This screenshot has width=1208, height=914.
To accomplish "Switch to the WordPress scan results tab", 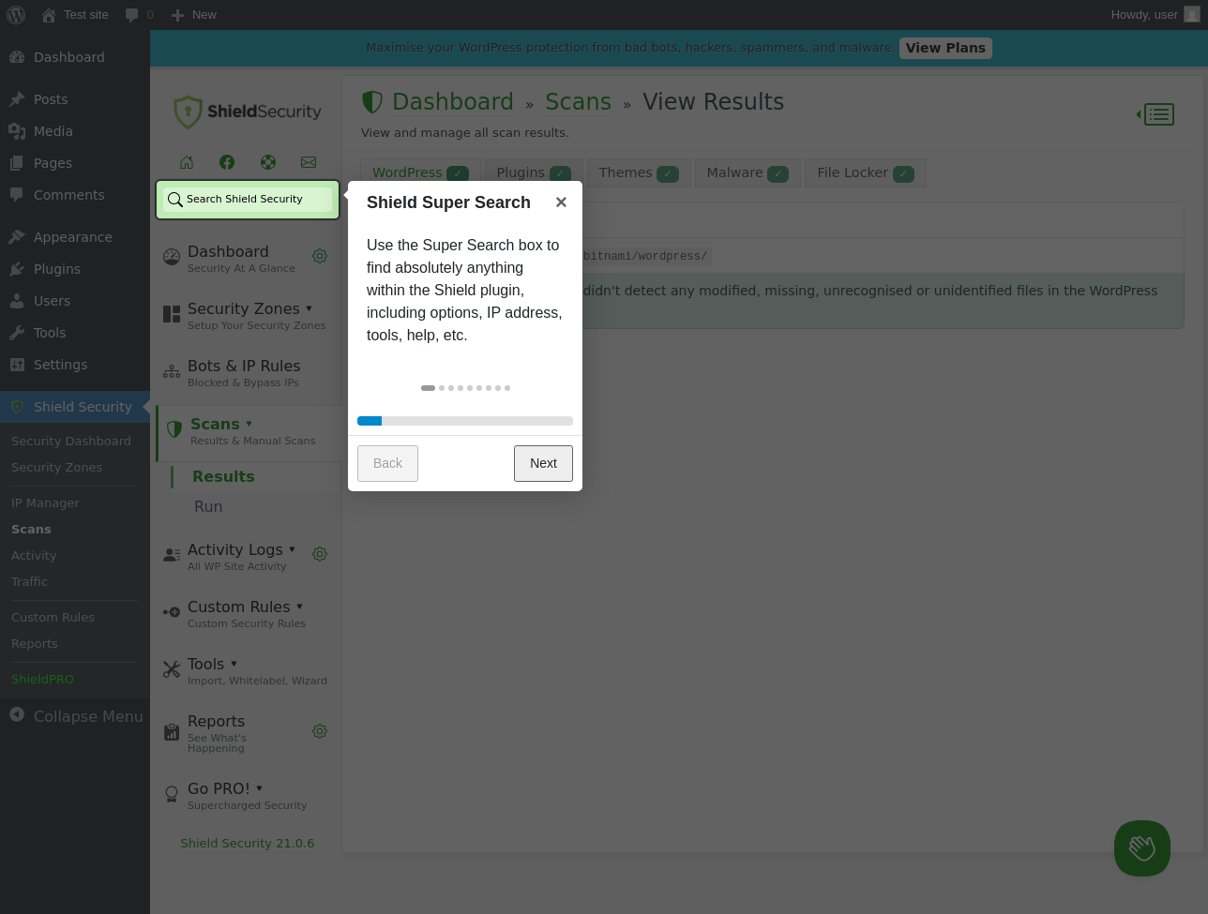I will coord(420,172).
